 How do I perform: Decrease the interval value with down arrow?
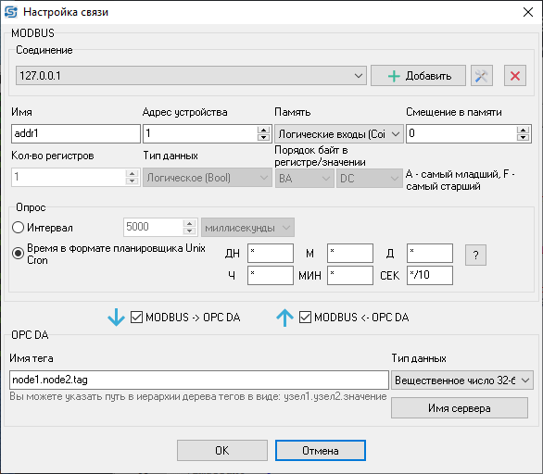(189, 231)
